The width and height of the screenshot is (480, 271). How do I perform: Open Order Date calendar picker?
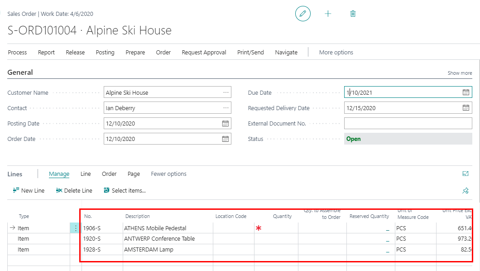tap(226, 139)
